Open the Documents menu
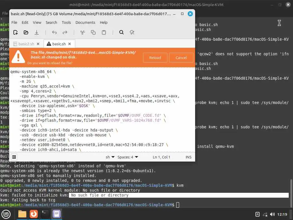This screenshot has height=220, width=293. coord(85,22)
